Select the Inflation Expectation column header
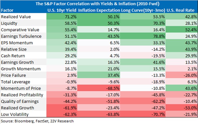Screen dimensions: 198x124 (99, 10)
